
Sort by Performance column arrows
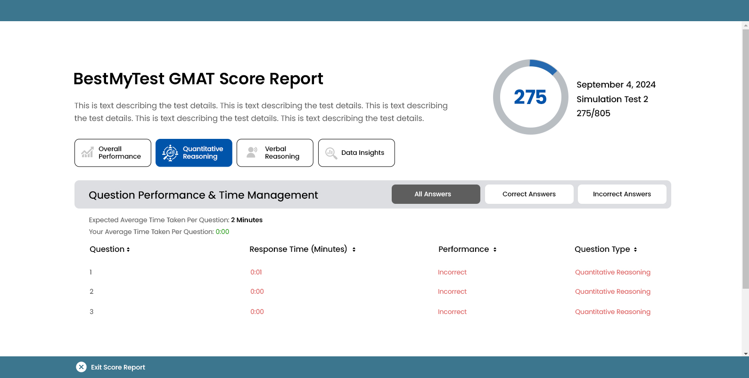click(x=495, y=249)
